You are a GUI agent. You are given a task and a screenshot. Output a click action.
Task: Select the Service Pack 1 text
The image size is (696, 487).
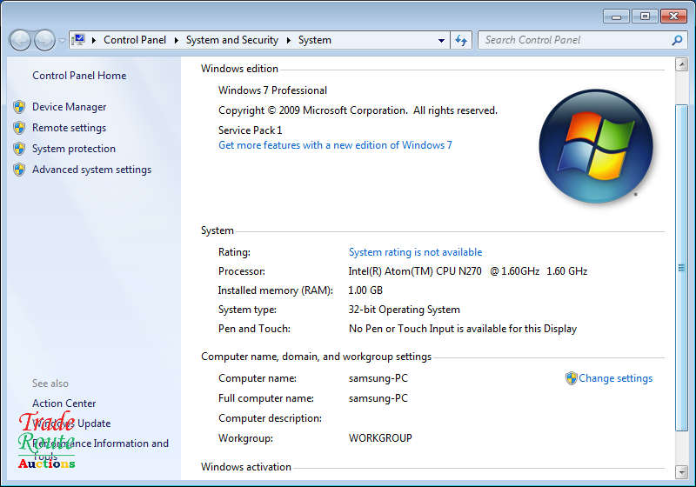coord(251,130)
